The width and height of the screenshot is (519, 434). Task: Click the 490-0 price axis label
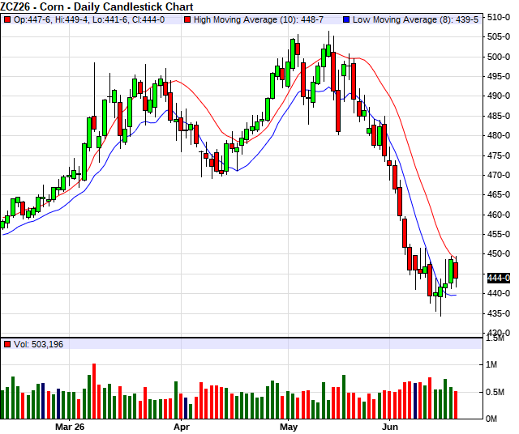[x=498, y=96]
